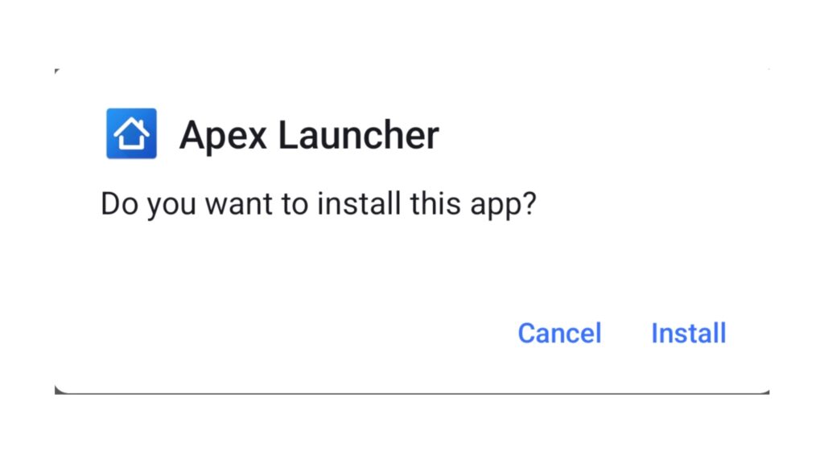The image size is (824, 463).
Task: Cancel the app installation
Action: 559,333
